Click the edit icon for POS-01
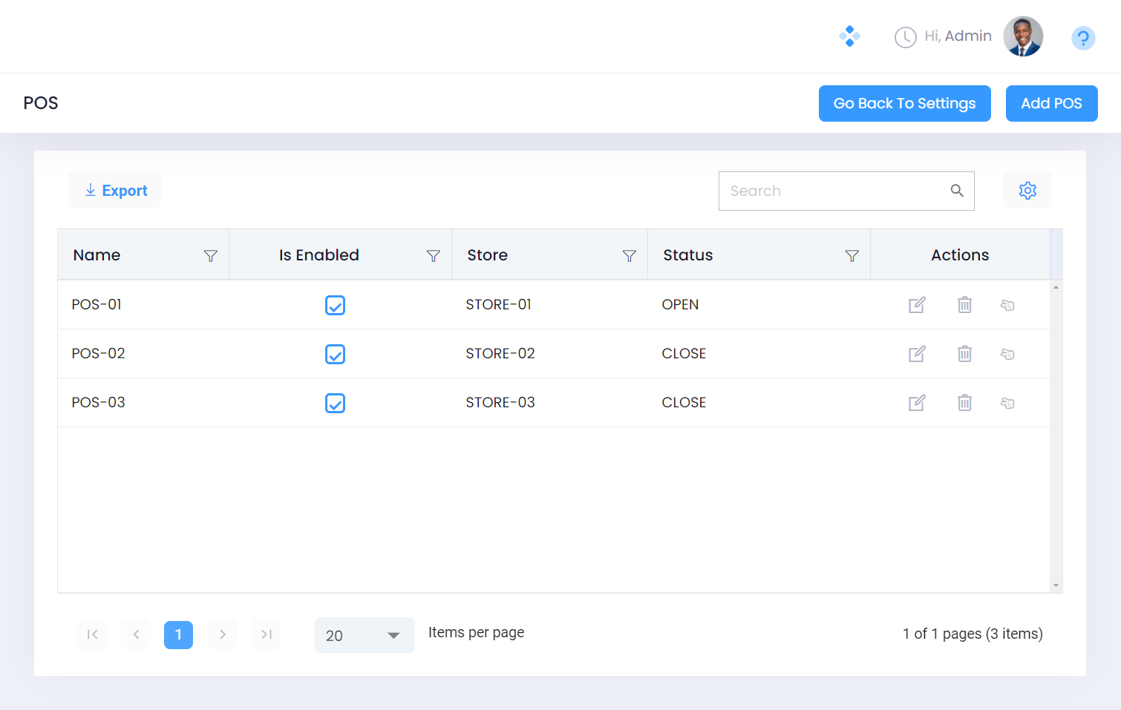Screen dimensions: 1121x710 (917, 305)
